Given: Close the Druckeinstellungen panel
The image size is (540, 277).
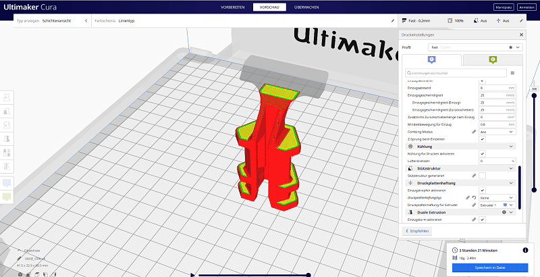Looking at the screenshot, I should (521, 35).
